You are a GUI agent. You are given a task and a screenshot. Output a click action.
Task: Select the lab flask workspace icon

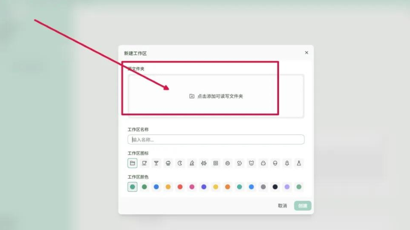pos(299,163)
